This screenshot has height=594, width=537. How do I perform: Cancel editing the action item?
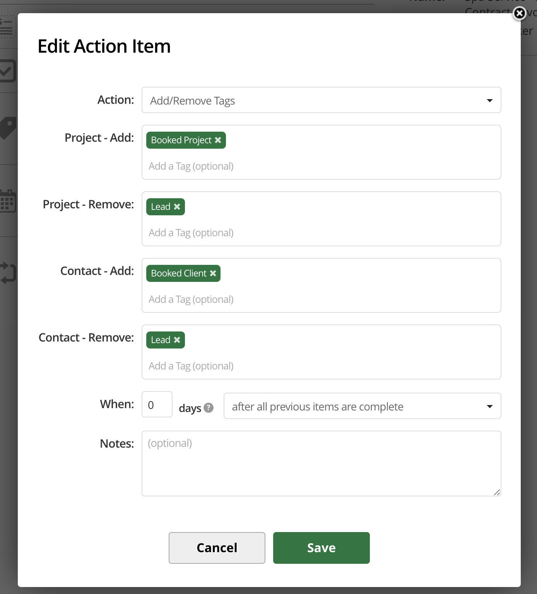pos(217,548)
